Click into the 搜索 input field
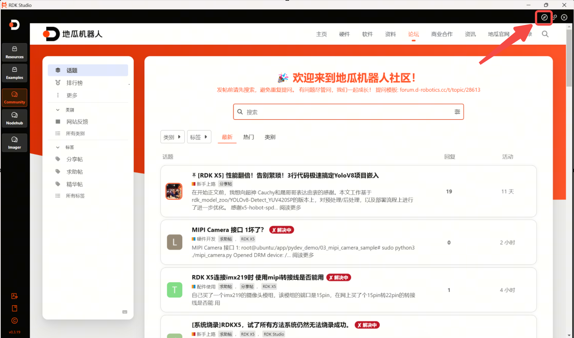Screen dimensions: 574x338 tap(346, 112)
